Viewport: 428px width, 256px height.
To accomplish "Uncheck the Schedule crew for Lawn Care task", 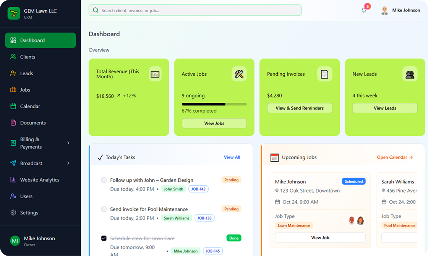I will [x=104, y=238].
